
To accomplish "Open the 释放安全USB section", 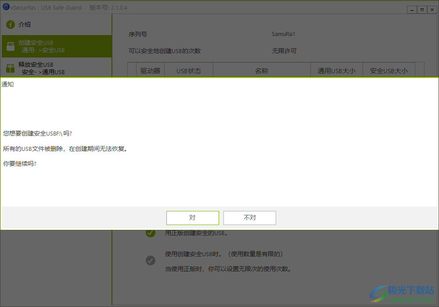I will [x=40, y=68].
